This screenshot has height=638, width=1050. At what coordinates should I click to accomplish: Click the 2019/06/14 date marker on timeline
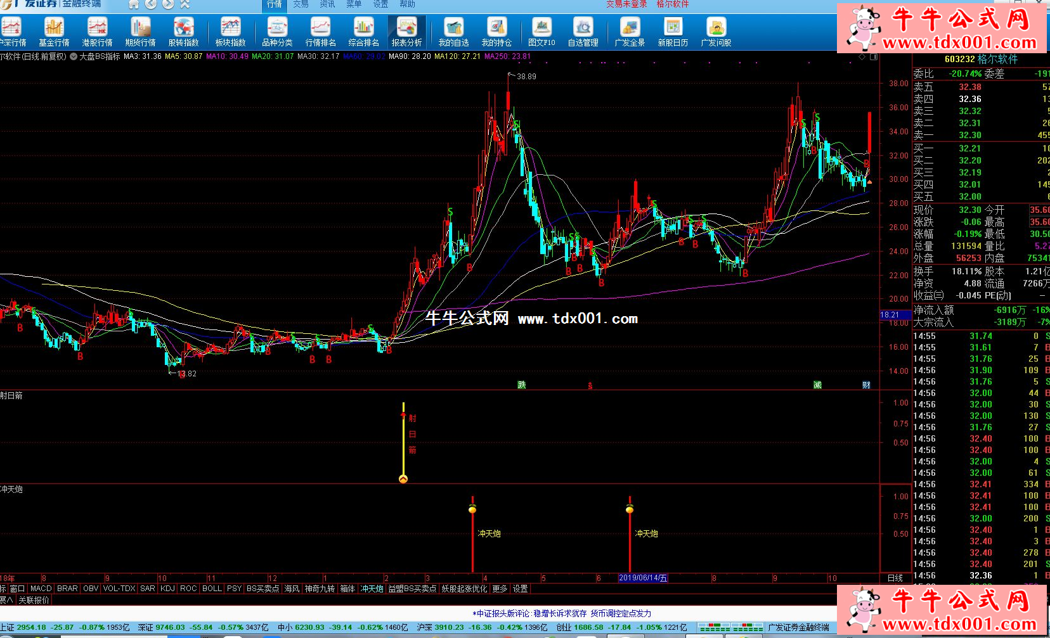tap(643, 578)
